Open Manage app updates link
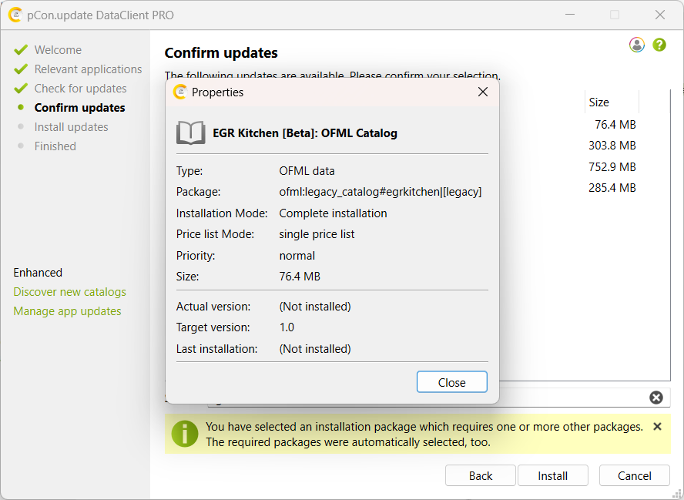 67,311
